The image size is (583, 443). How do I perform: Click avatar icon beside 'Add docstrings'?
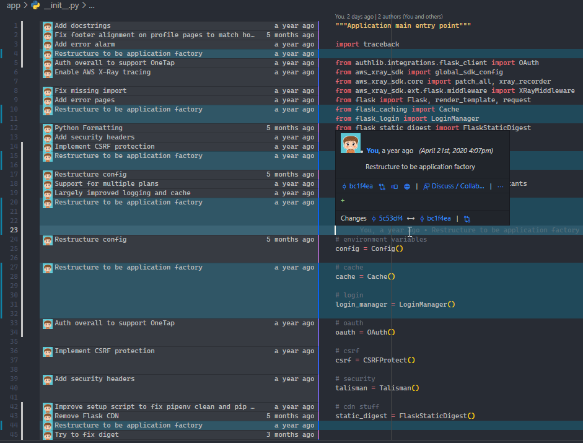pos(48,26)
